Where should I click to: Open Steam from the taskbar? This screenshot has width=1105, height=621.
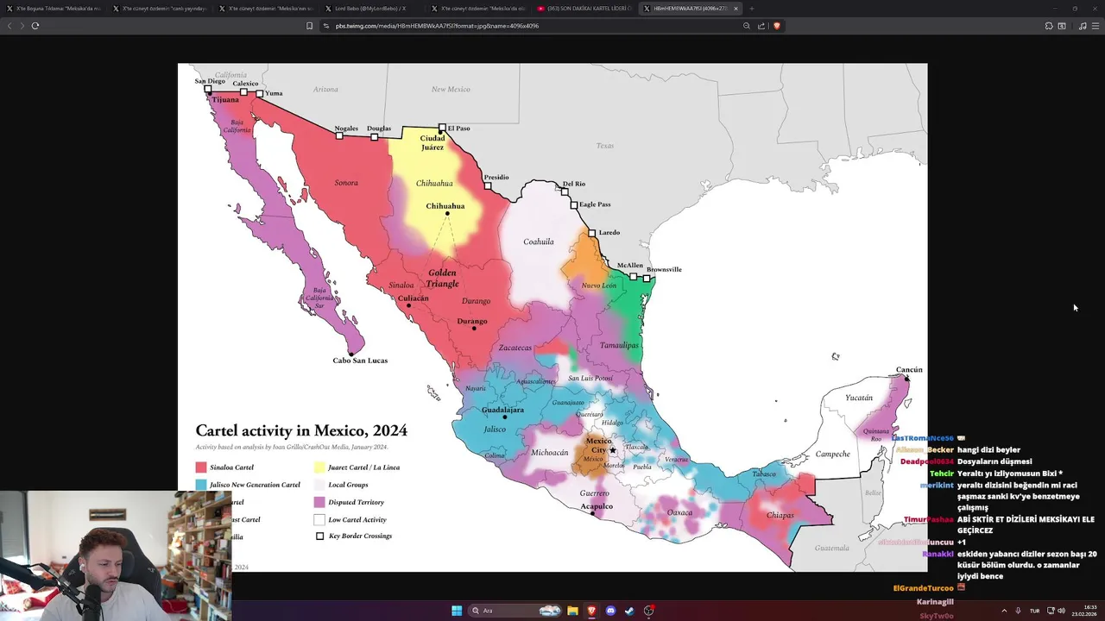click(629, 611)
